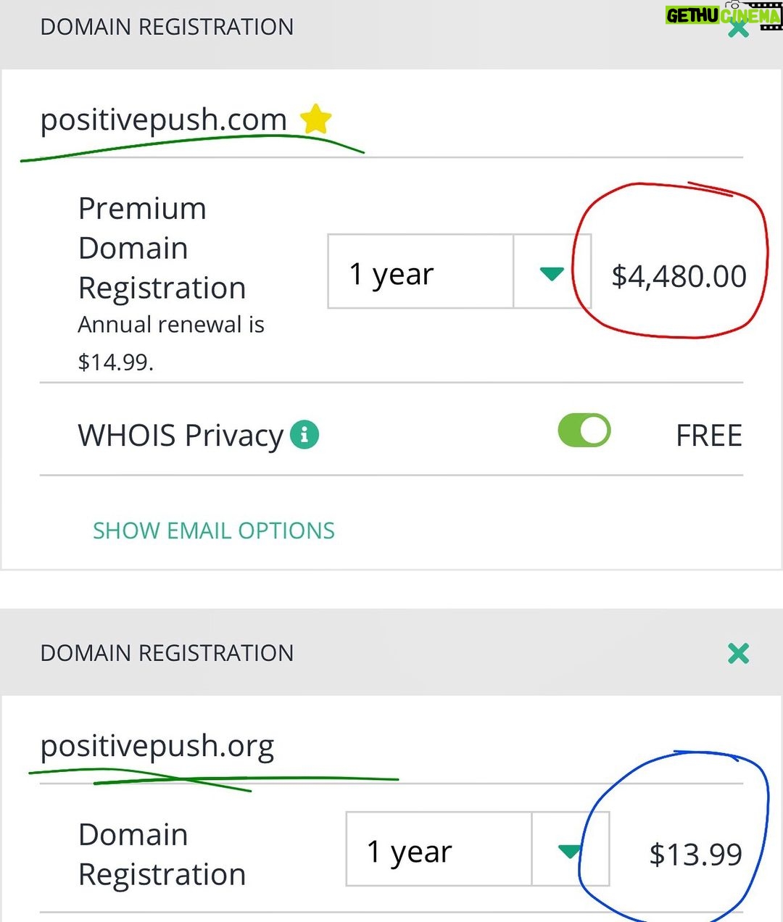Click the $13.99 registration price
The height and width of the screenshot is (922, 783).
coord(695,854)
